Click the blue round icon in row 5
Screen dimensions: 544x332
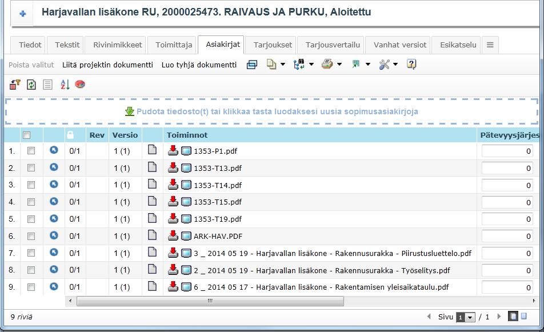point(54,218)
